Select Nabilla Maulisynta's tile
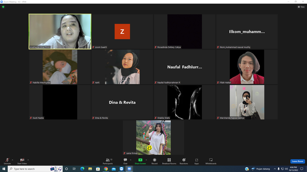307x172 pixels. tap(60, 67)
